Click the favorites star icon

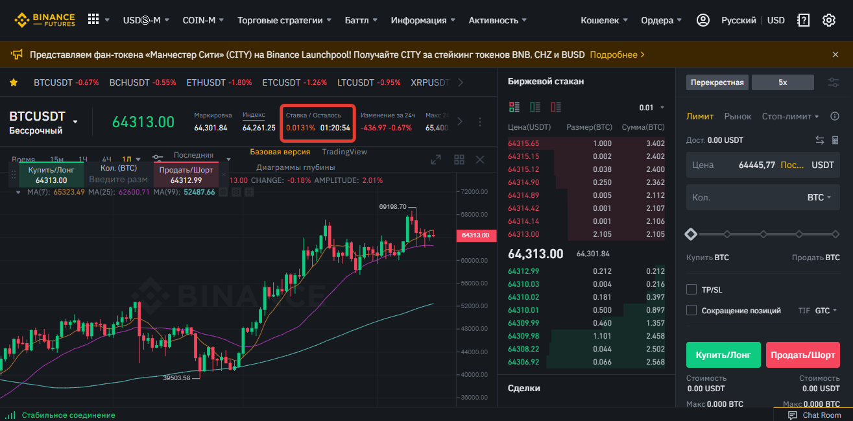(x=14, y=82)
